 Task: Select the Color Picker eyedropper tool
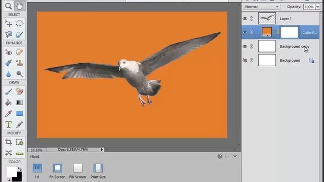9,113
